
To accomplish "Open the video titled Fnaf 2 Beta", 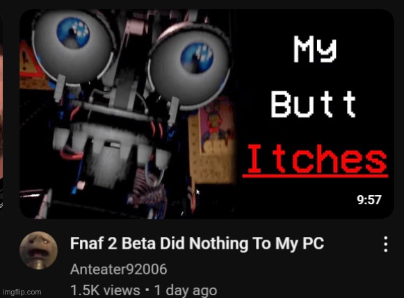I will 197,243.
